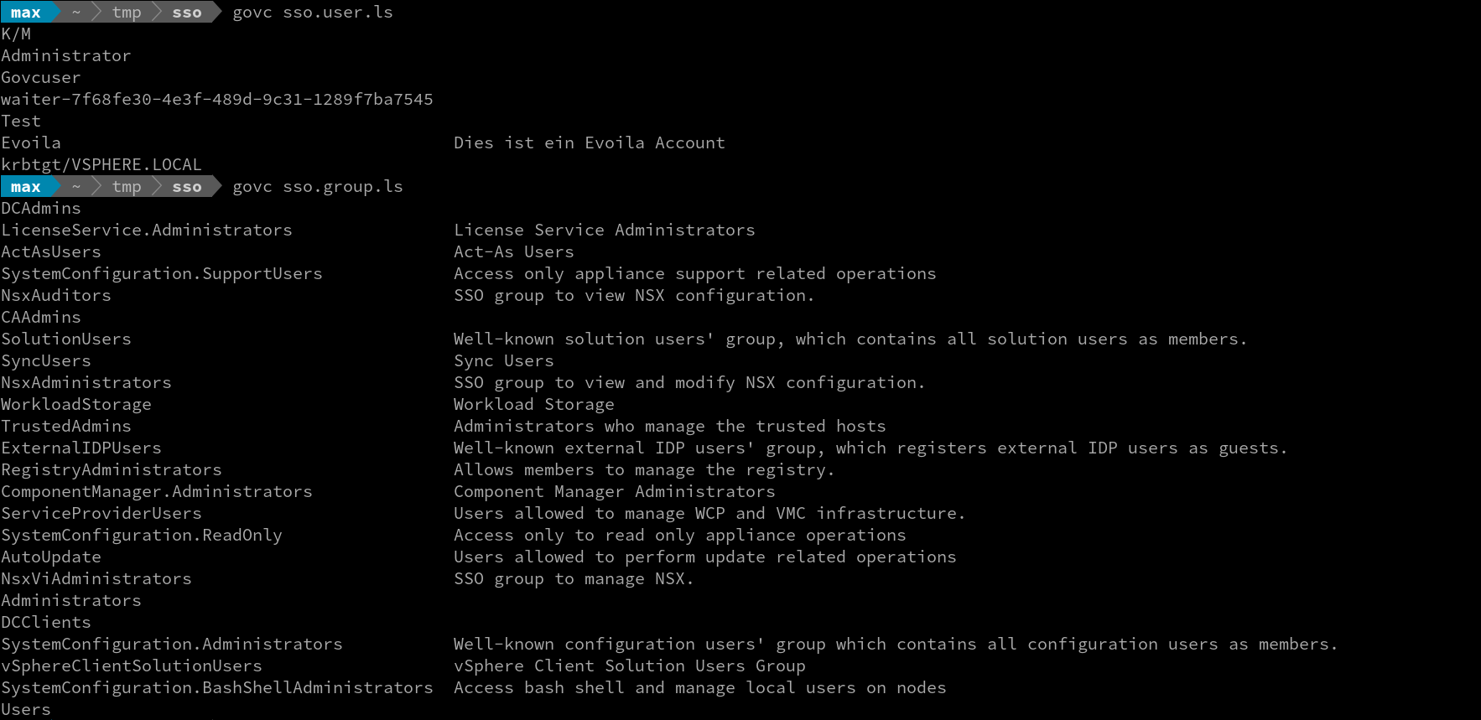Click the "Dies ist ein Evoila Account" description
The width and height of the screenshot is (1481, 720).
(589, 143)
